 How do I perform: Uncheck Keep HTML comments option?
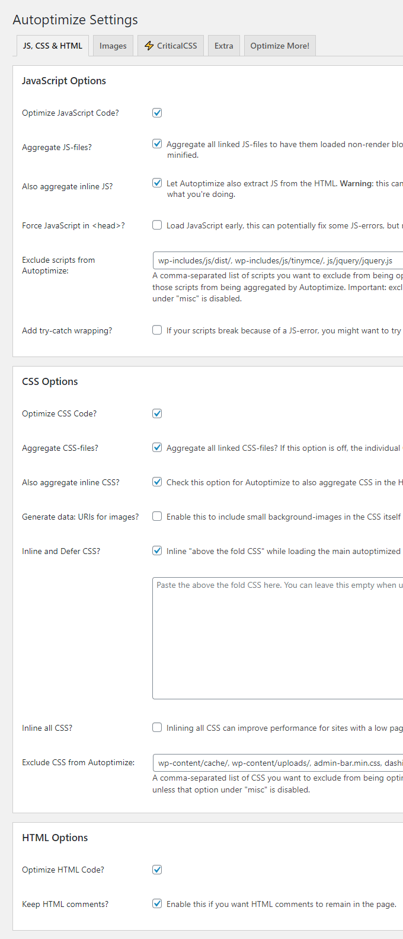click(x=157, y=904)
